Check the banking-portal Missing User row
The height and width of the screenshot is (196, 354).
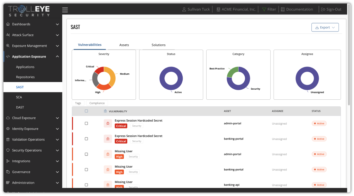(x=86, y=170)
